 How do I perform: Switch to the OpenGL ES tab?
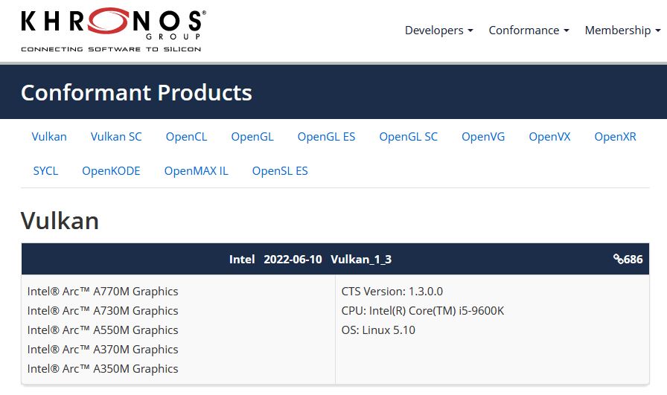[x=326, y=136]
